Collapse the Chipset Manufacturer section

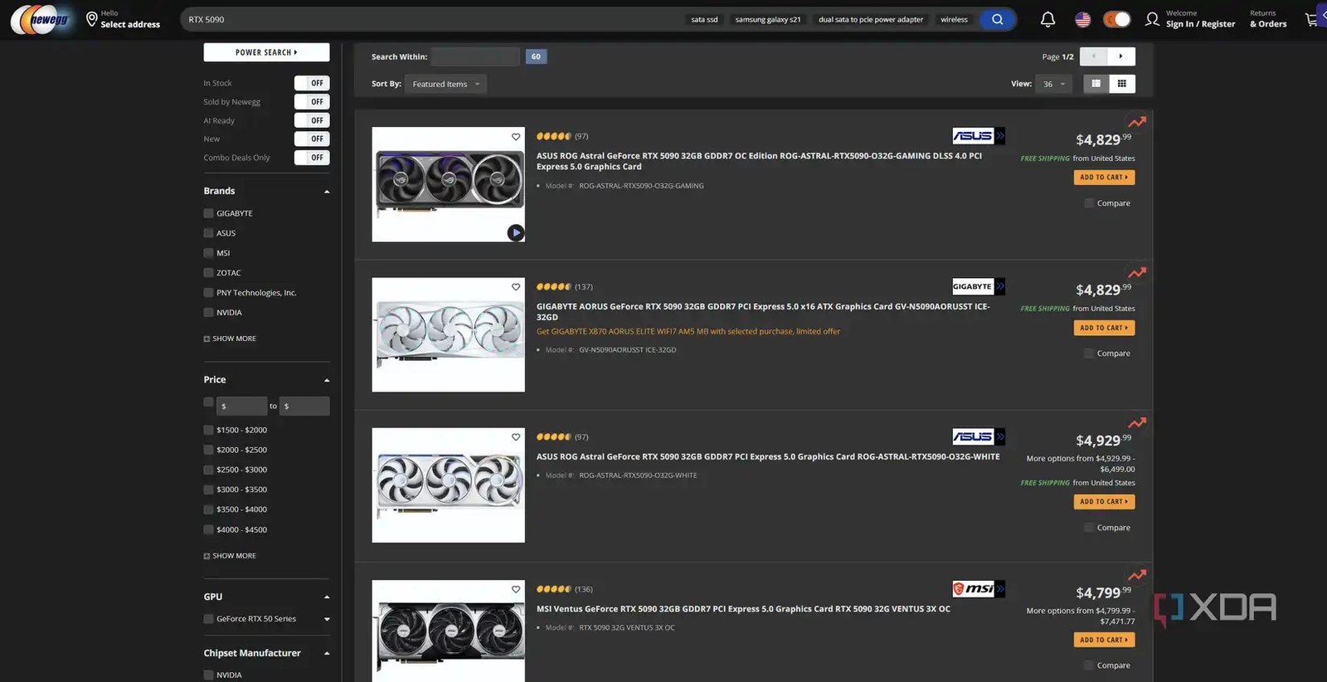(327, 654)
